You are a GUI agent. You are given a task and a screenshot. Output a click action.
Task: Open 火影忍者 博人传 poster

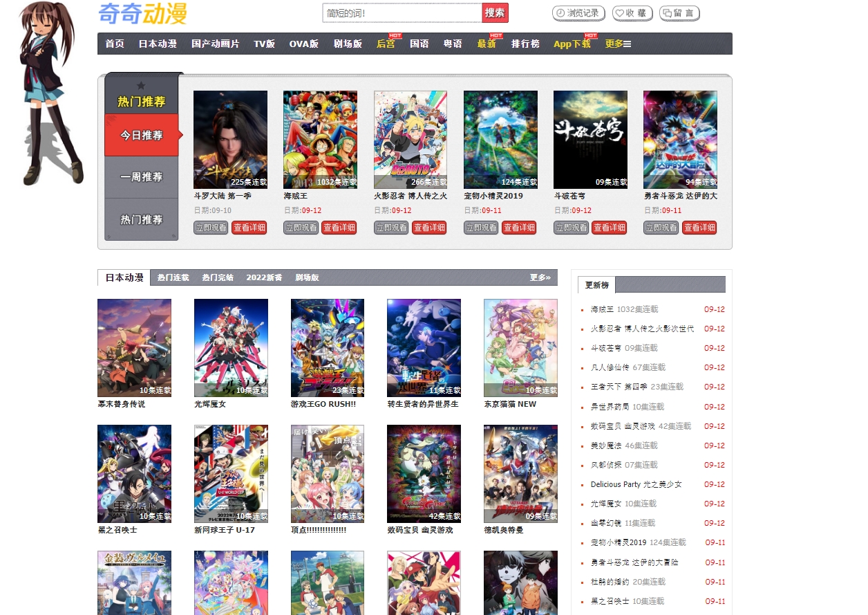pos(411,139)
